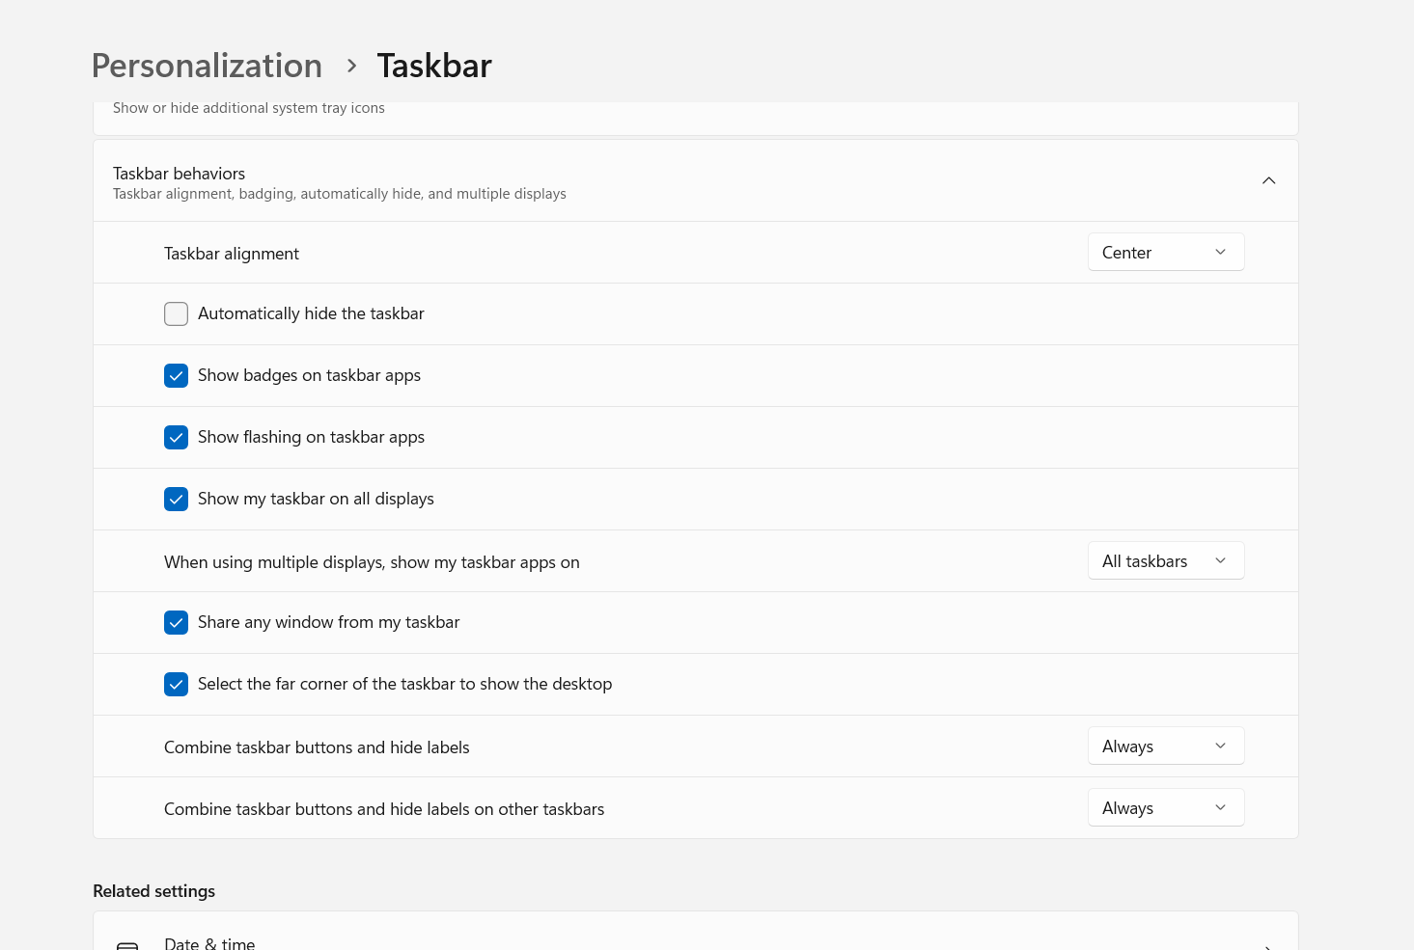
Task: Disable Show flashing on taskbar apps
Action: 176,437
